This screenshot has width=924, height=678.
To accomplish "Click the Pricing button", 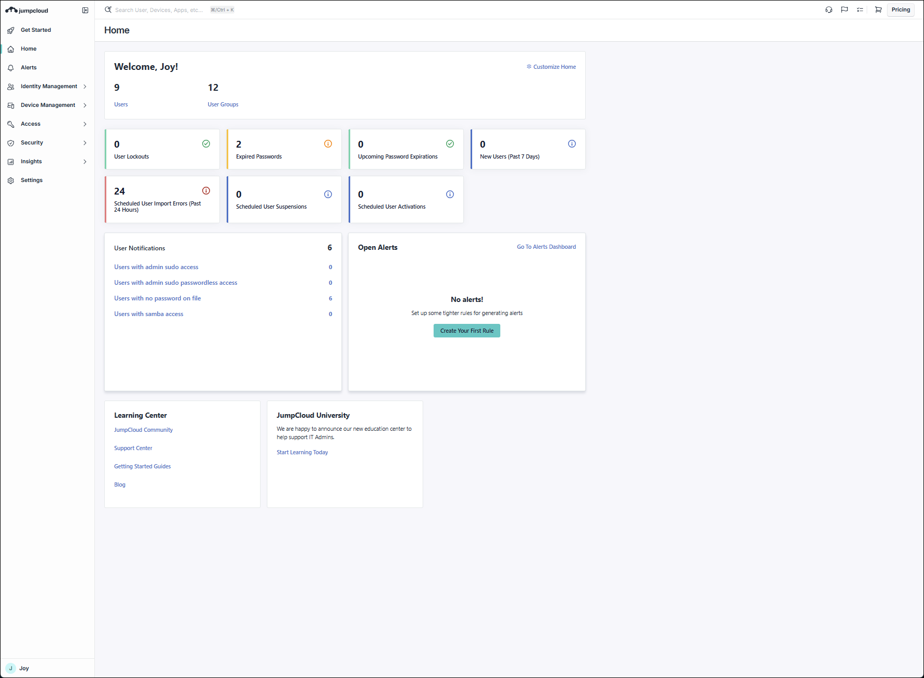I will coord(901,10).
